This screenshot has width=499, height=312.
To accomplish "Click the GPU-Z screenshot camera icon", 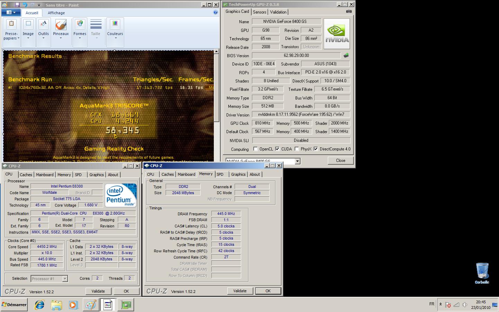I will coord(349,11).
